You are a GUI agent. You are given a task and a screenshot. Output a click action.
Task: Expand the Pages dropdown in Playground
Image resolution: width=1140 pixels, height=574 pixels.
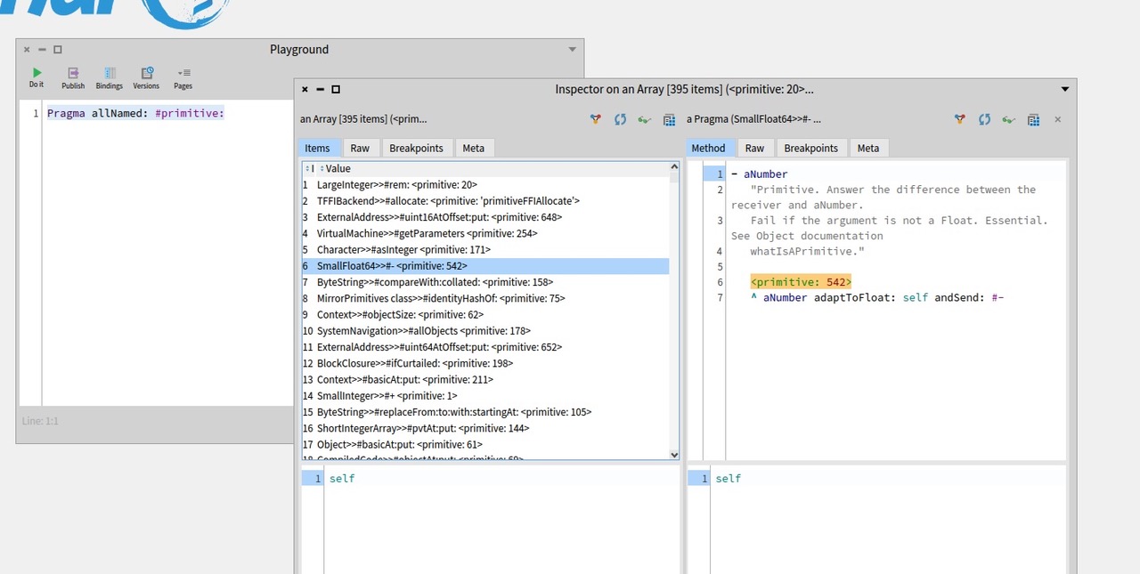pos(183,77)
